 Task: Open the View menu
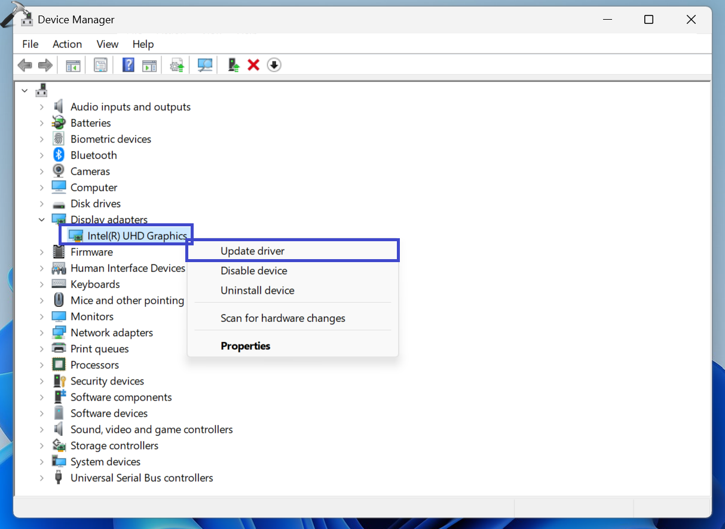click(107, 44)
